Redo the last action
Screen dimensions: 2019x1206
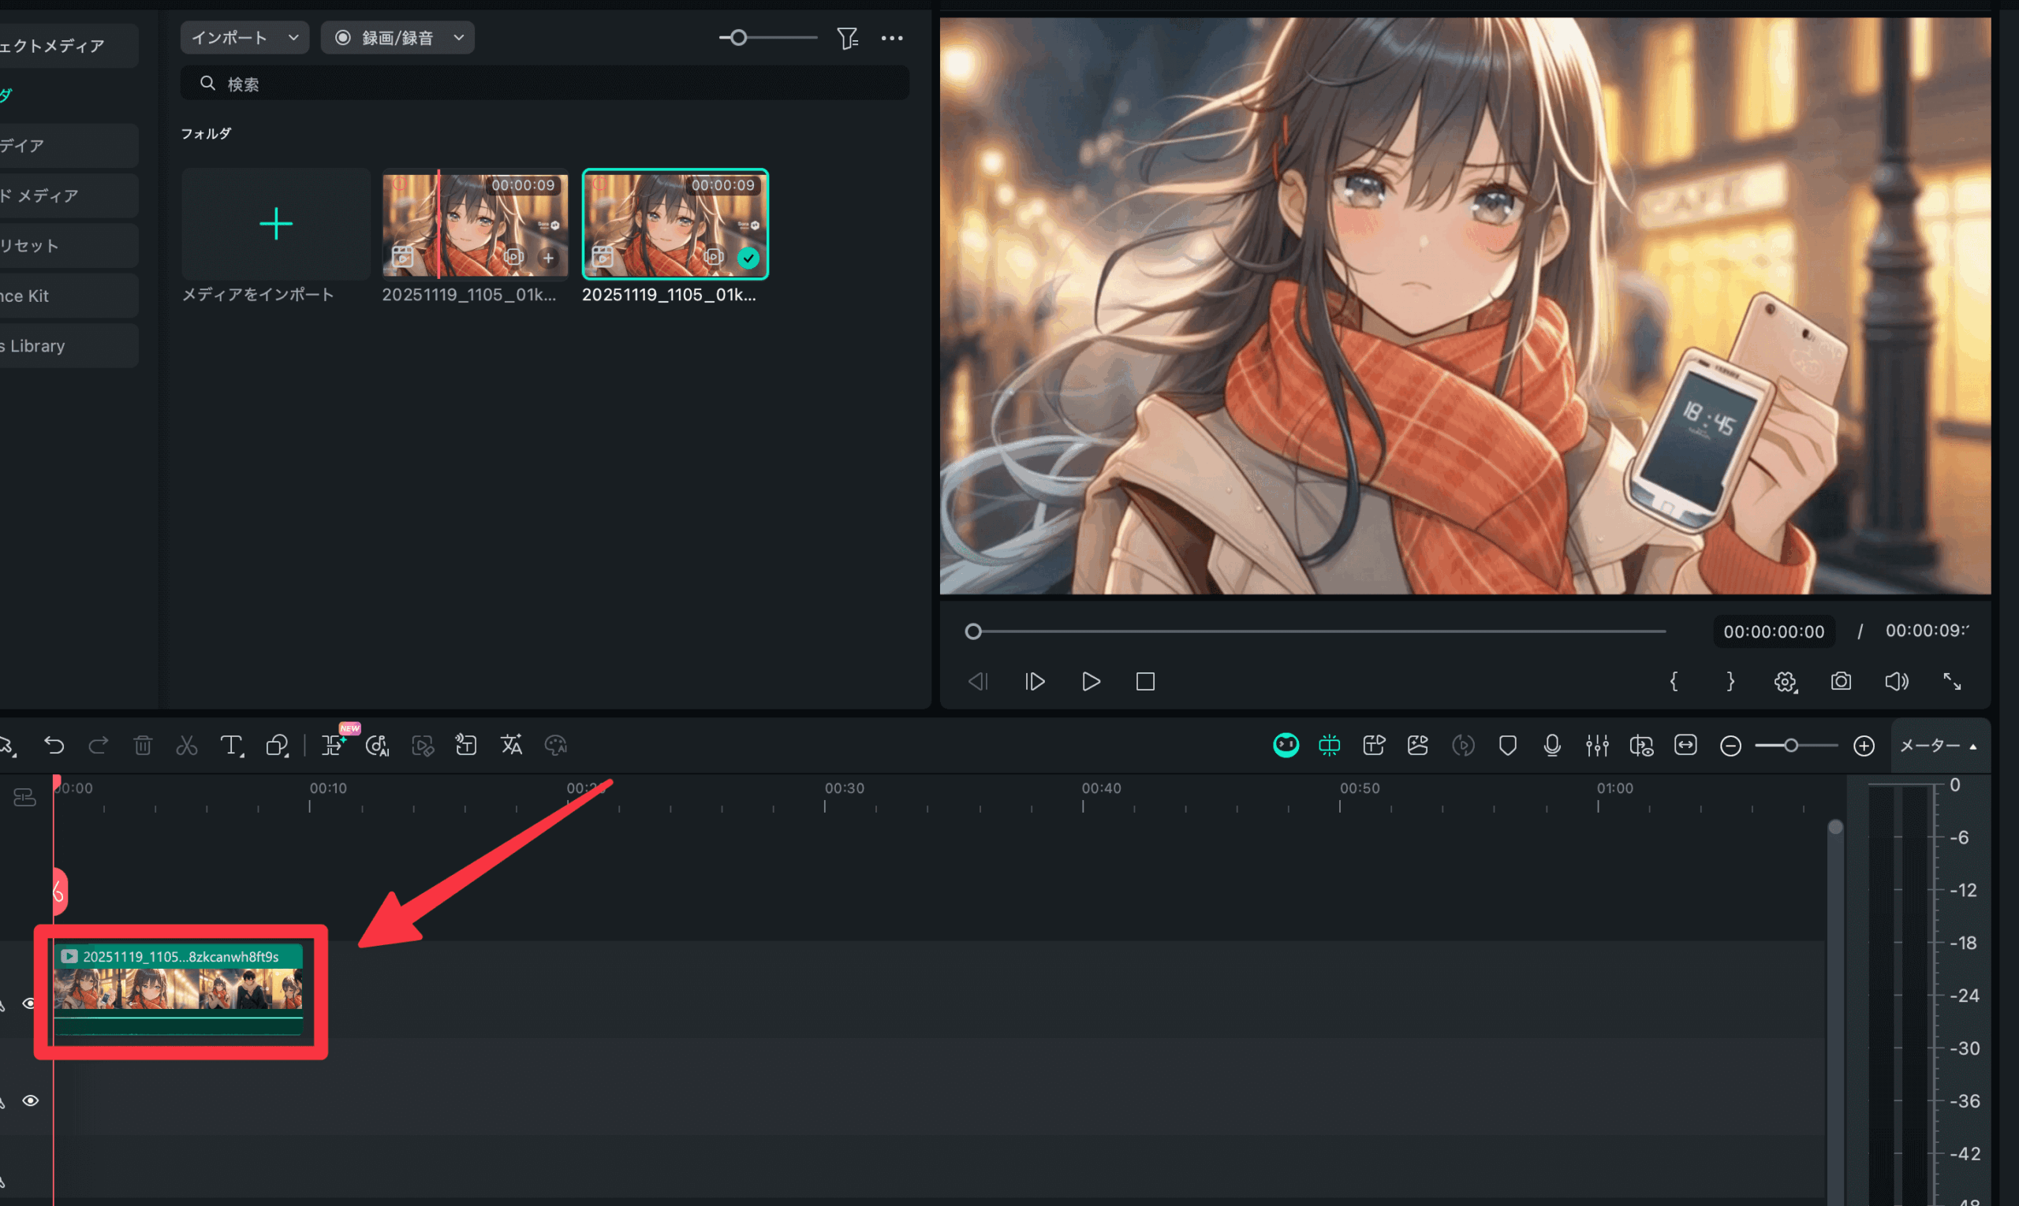(x=98, y=745)
